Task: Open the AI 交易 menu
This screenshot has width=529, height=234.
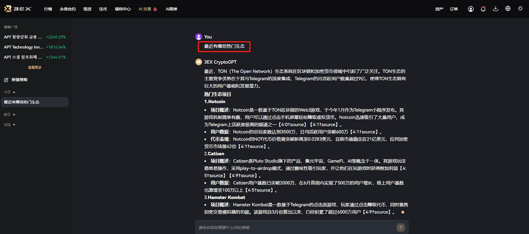Action: (147, 9)
